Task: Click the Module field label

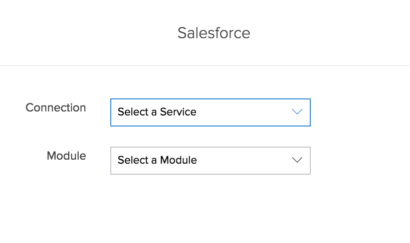Action: (66, 156)
